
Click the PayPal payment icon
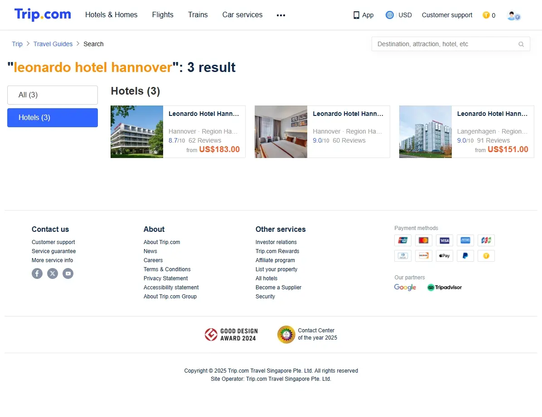coord(465,256)
